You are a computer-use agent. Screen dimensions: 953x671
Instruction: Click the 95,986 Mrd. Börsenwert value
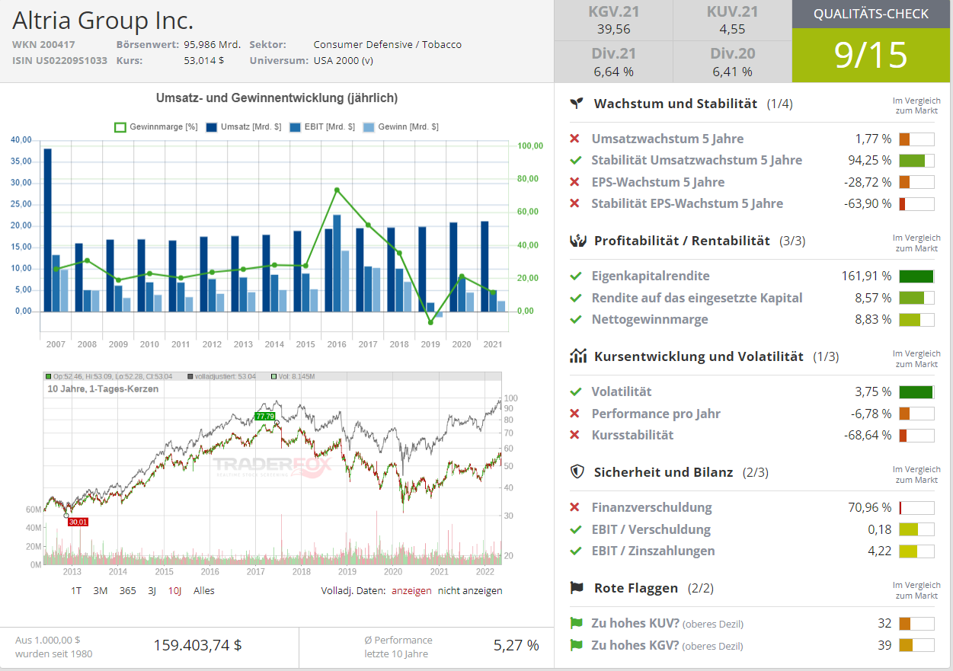213,44
